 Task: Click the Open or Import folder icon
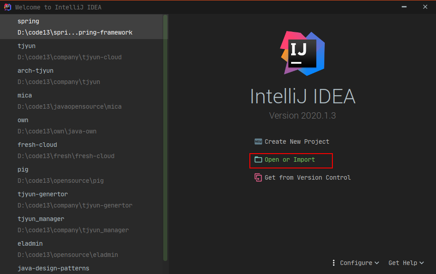[258, 159]
